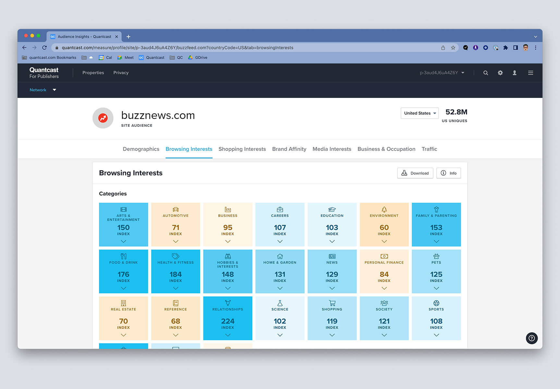The height and width of the screenshot is (389, 560).
Task: Expand the Careers category chevron
Action: click(x=280, y=241)
